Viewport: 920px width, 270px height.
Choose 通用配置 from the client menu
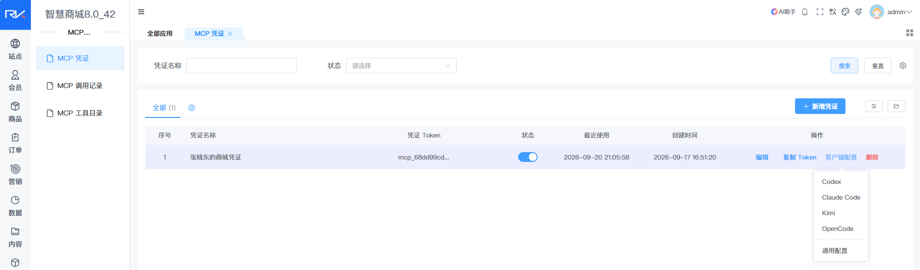[x=841, y=250]
